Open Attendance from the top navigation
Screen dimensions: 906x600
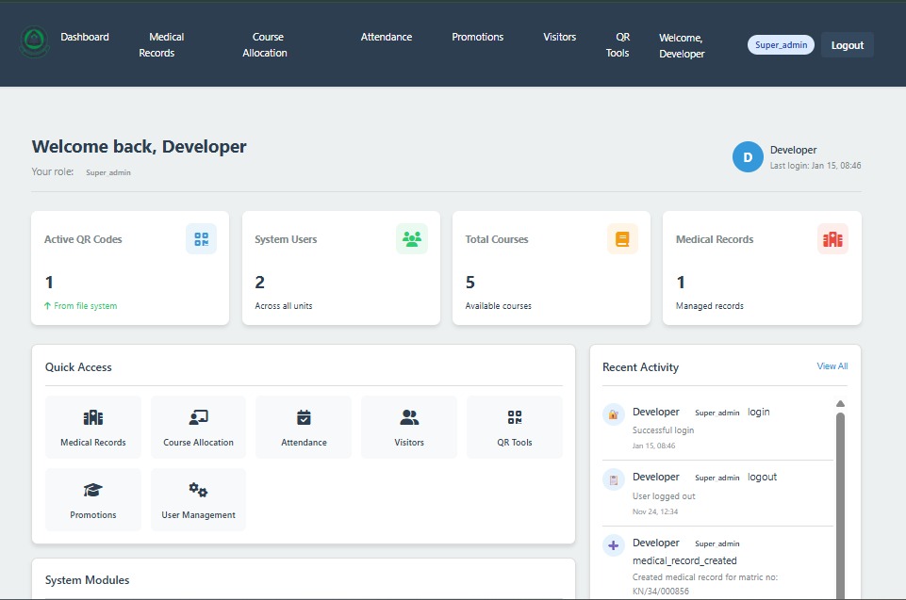[x=387, y=37]
